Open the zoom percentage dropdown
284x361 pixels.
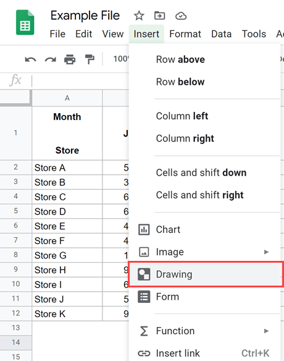pyautogui.click(x=121, y=59)
